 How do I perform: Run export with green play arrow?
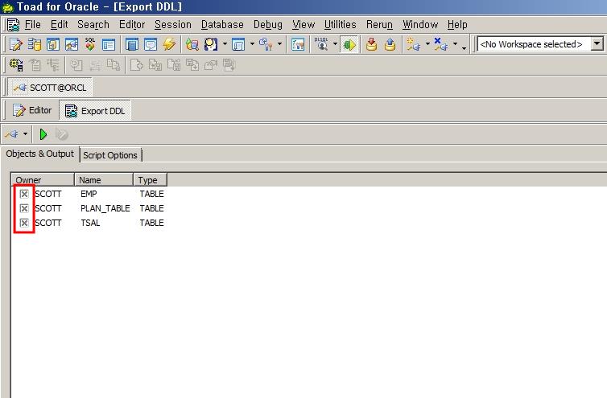[x=43, y=134]
